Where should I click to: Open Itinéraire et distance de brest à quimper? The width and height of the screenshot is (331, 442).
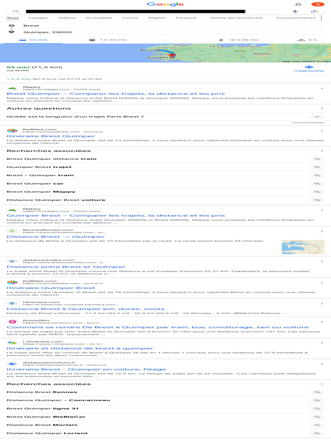[80, 348]
